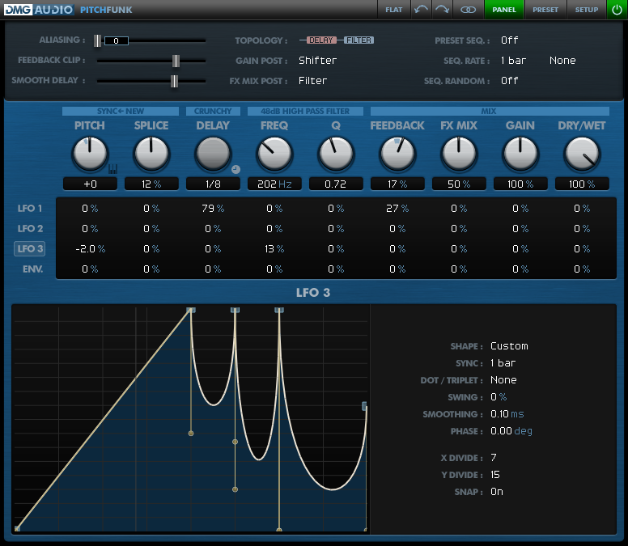Open the LFO Shape dropdown showing Custom

[x=509, y=346]
